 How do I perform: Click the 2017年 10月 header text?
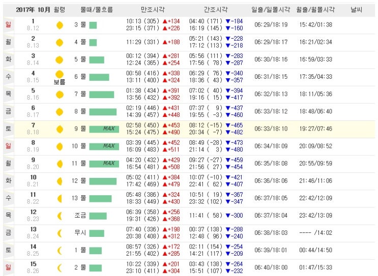(33, 10)
